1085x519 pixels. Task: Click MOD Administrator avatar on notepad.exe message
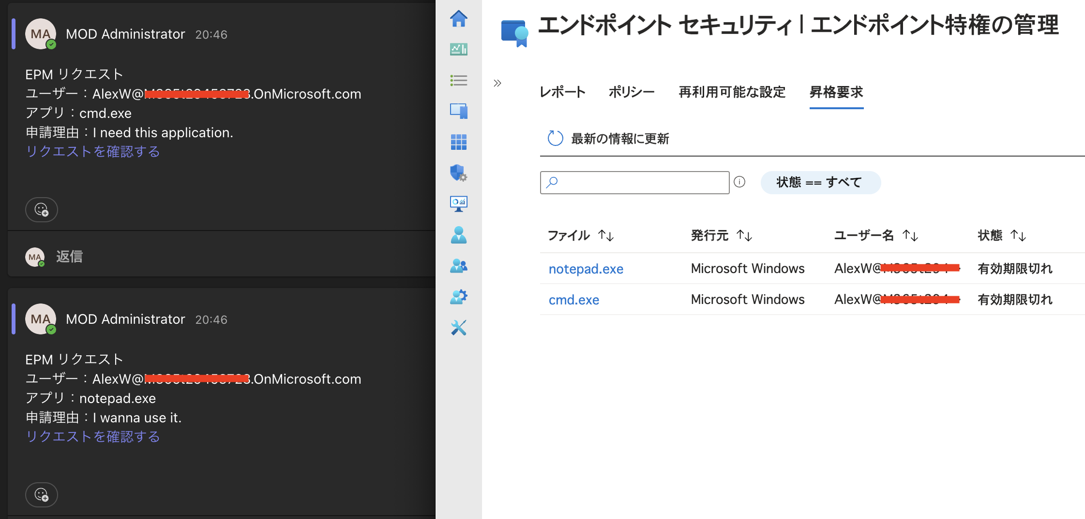click(41, 319)
